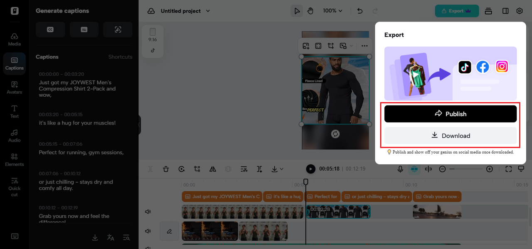Viewport: 532px width, 249px height.
Task: Open the Audio tab in sidebar
Action: 15,136
